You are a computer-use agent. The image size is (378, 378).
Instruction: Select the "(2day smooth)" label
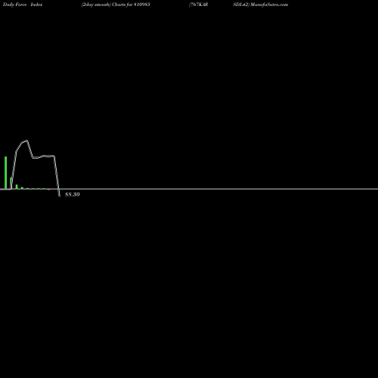coord(96,5)
